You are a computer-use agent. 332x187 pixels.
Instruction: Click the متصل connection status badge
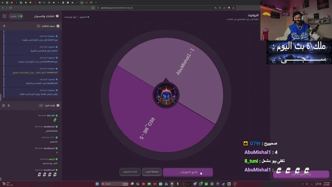16,16
